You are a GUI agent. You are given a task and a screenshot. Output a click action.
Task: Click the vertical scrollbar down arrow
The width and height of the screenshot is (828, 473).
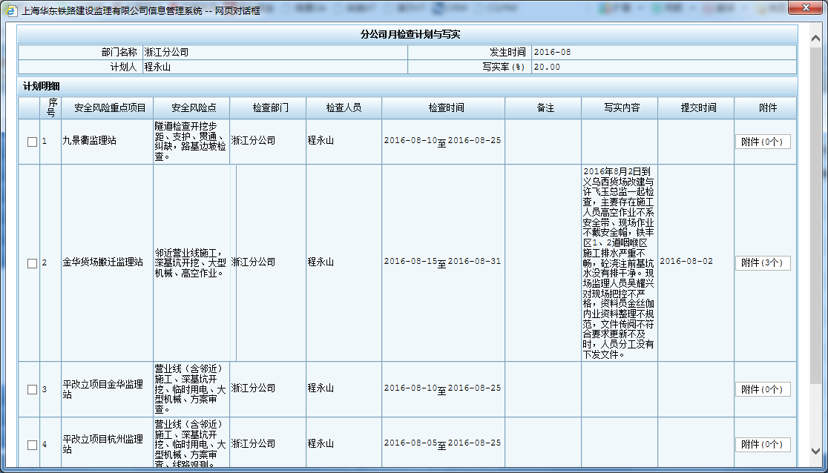[x=815, y=450]
